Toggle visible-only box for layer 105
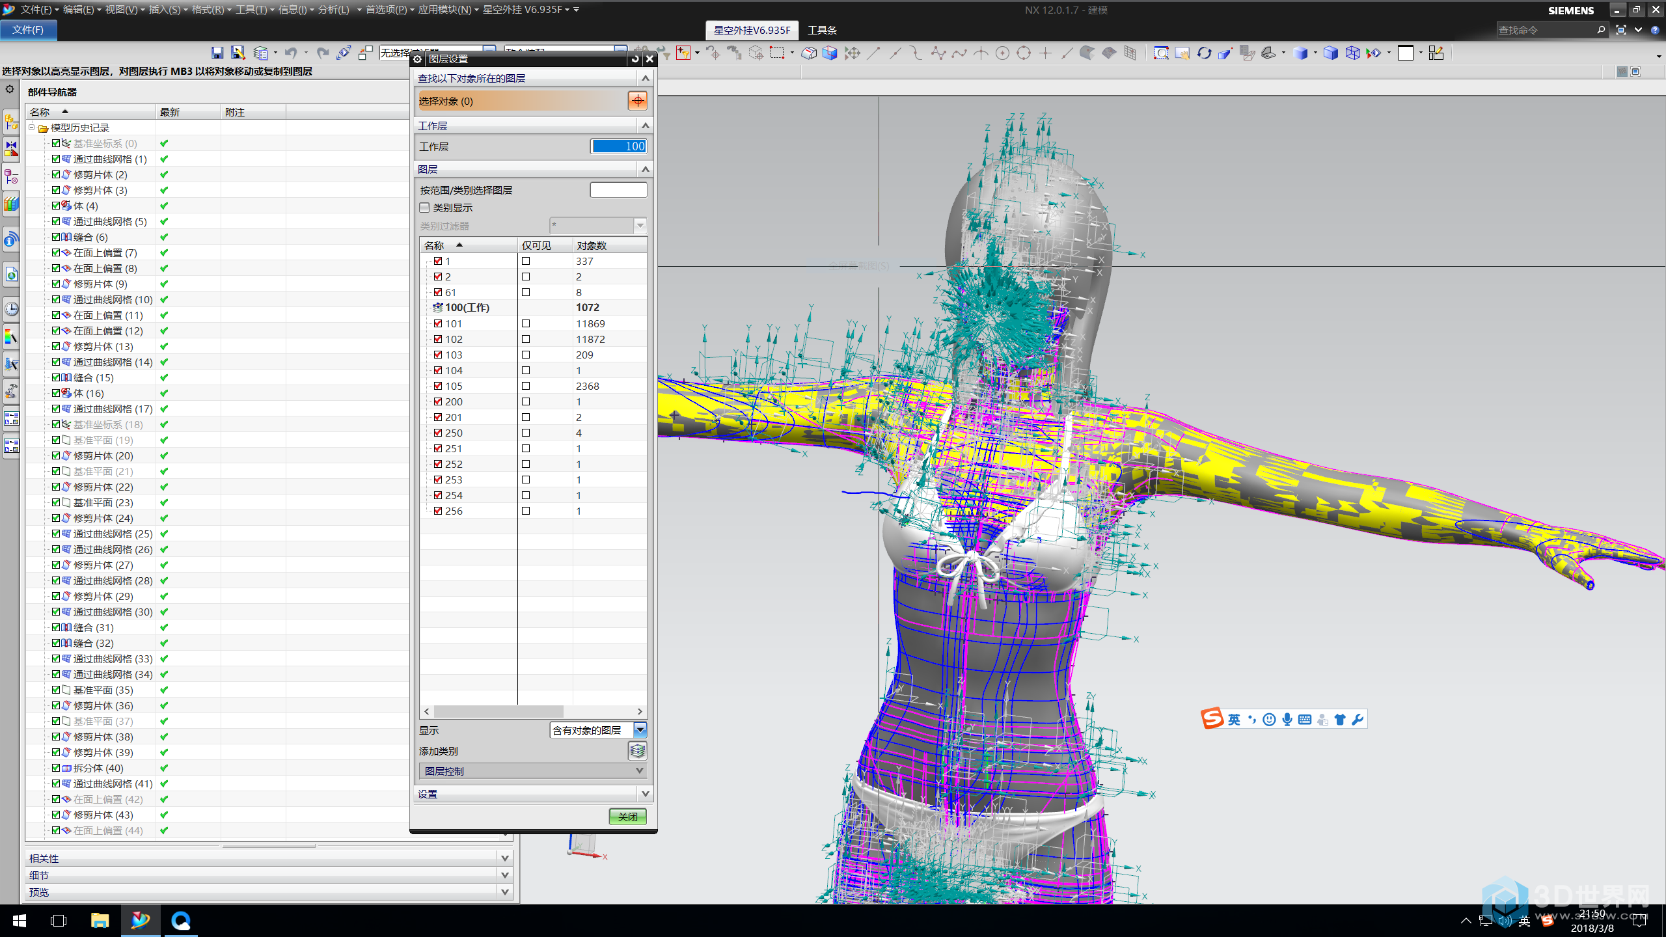 (x=526, y=386)
